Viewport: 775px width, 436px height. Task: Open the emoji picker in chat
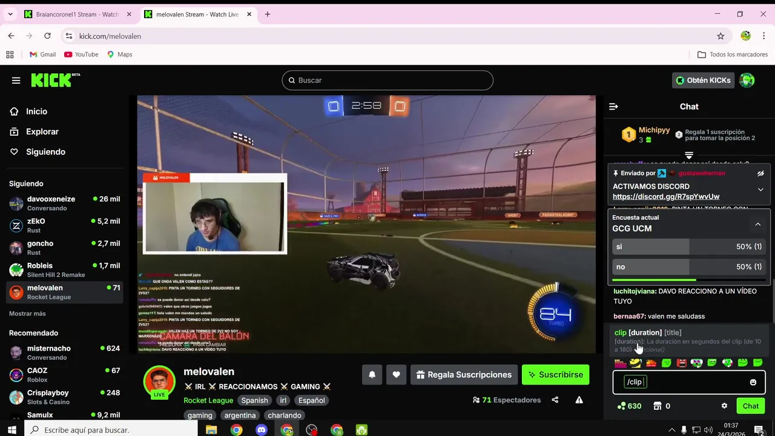point(753,382)
